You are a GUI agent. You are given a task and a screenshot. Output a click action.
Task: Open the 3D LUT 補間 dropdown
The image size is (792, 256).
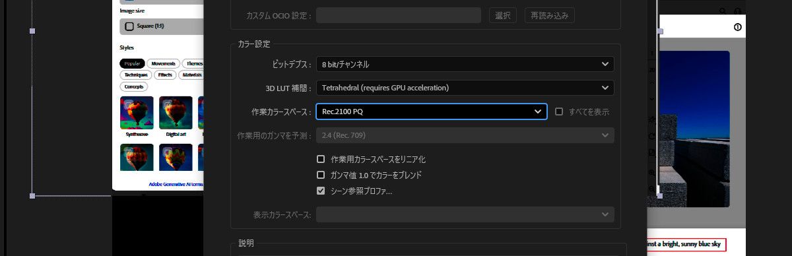click(x=465, y=88)
